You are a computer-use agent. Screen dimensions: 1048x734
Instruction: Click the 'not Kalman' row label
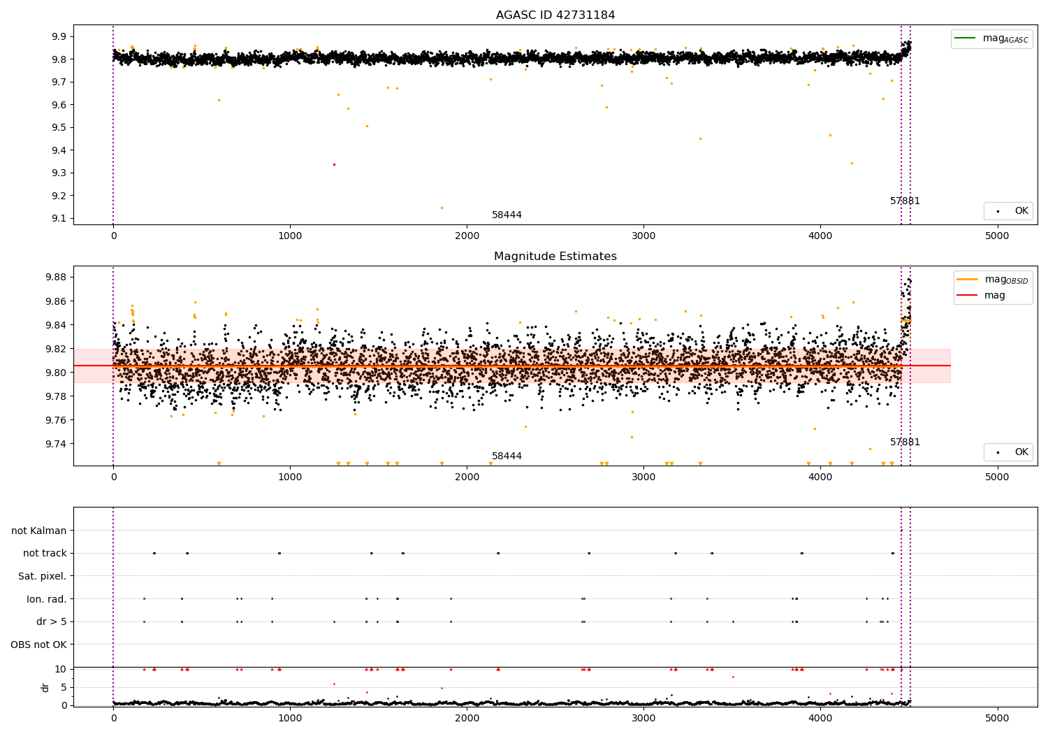click(39, 531)
